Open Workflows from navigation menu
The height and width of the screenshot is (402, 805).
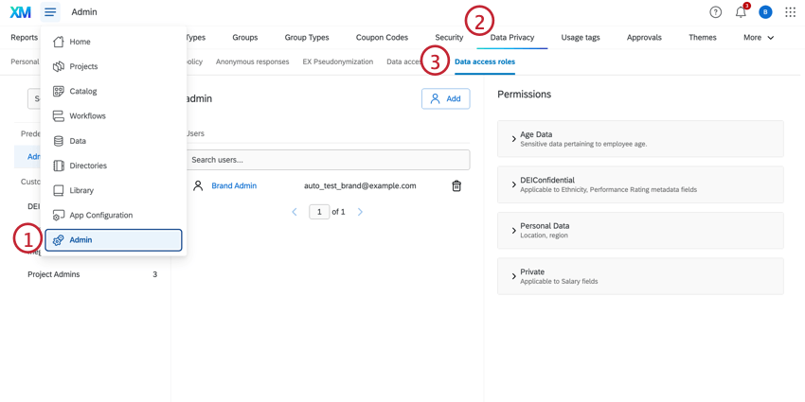(87, 116)
